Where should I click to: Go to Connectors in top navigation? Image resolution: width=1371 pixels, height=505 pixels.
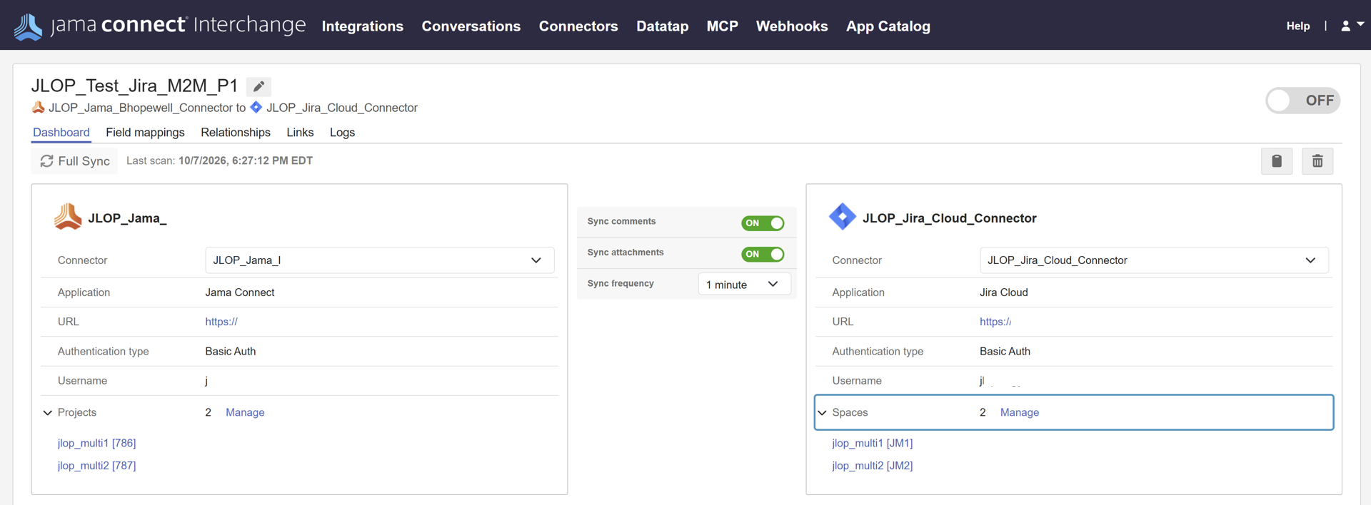coord(578,26)
